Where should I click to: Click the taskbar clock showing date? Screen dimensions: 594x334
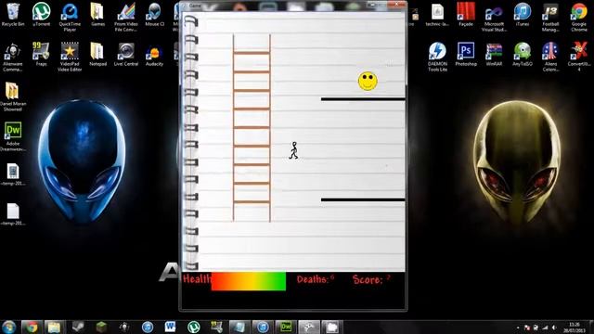point(575,328)
